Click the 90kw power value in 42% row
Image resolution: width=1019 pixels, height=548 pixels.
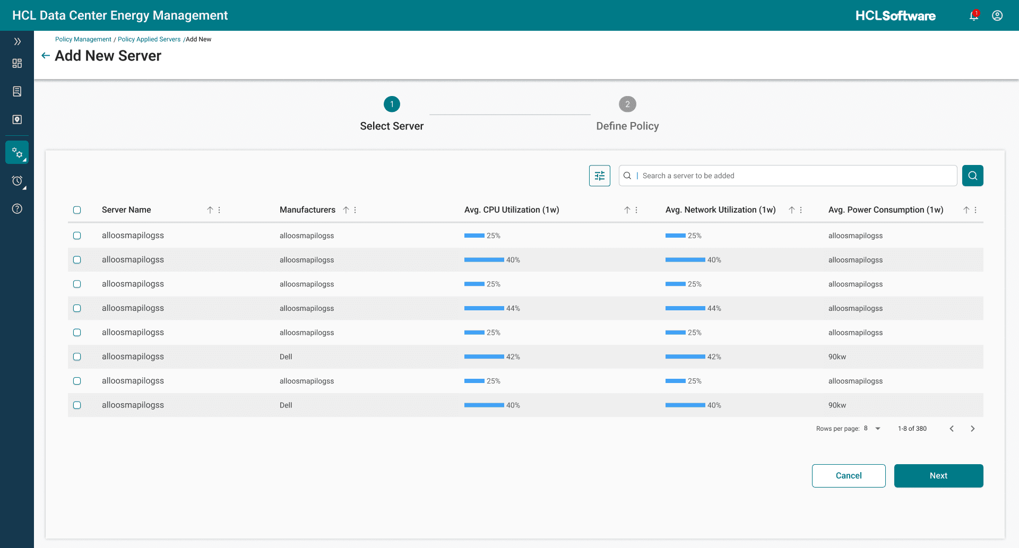[x=837, y=357]
